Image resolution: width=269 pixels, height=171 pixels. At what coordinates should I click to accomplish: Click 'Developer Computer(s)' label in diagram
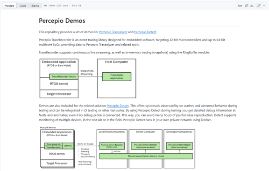coord(179,132)
